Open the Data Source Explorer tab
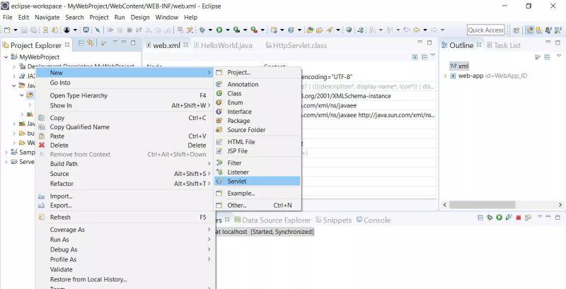The image size is (566, 289). point(272,220)
